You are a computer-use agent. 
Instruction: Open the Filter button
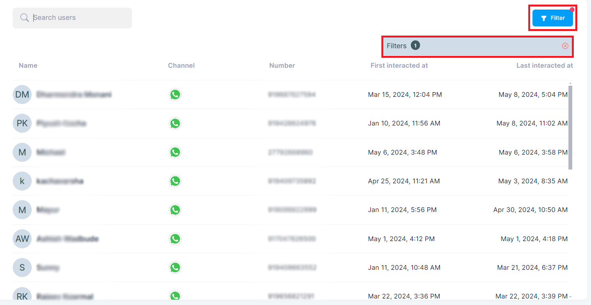553,18
